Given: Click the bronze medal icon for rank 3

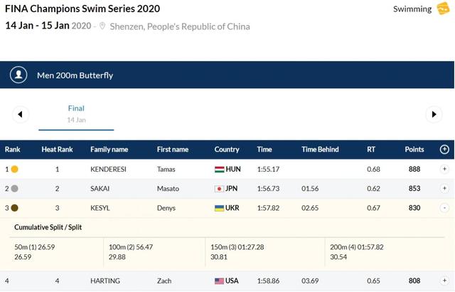Looking at the screenshot, I should (x=14, y=208).
